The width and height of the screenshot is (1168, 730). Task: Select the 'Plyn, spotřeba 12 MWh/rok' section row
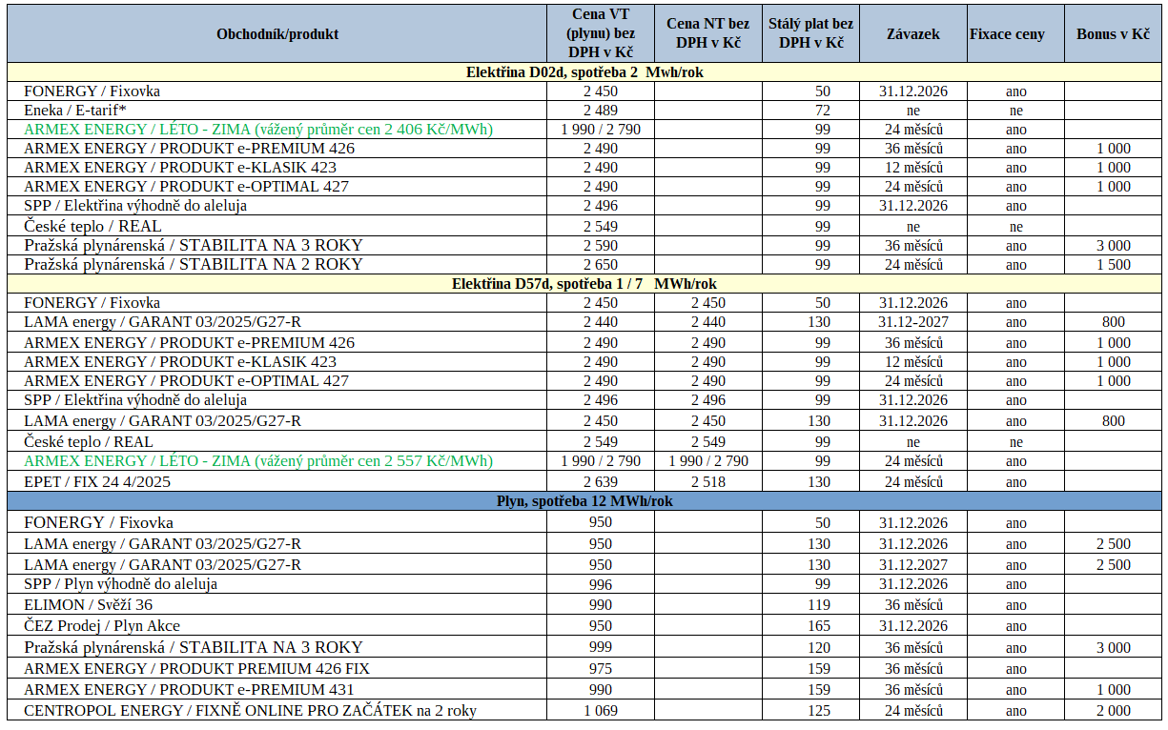[584, 501]
